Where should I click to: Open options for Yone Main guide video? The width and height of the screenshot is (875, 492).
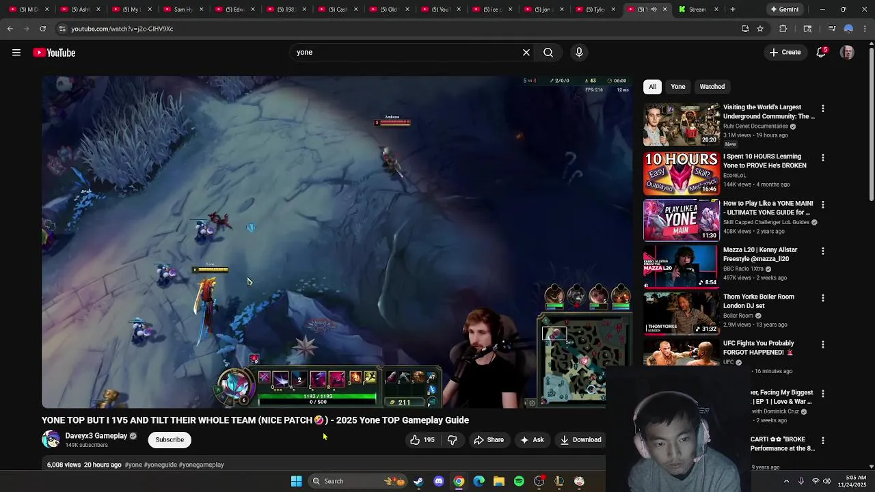tap(822, 204)
